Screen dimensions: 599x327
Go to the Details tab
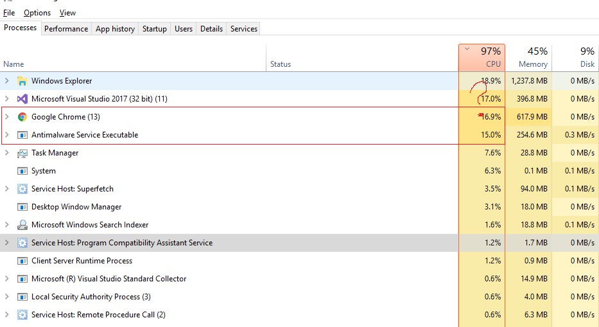tap(211, 29)
